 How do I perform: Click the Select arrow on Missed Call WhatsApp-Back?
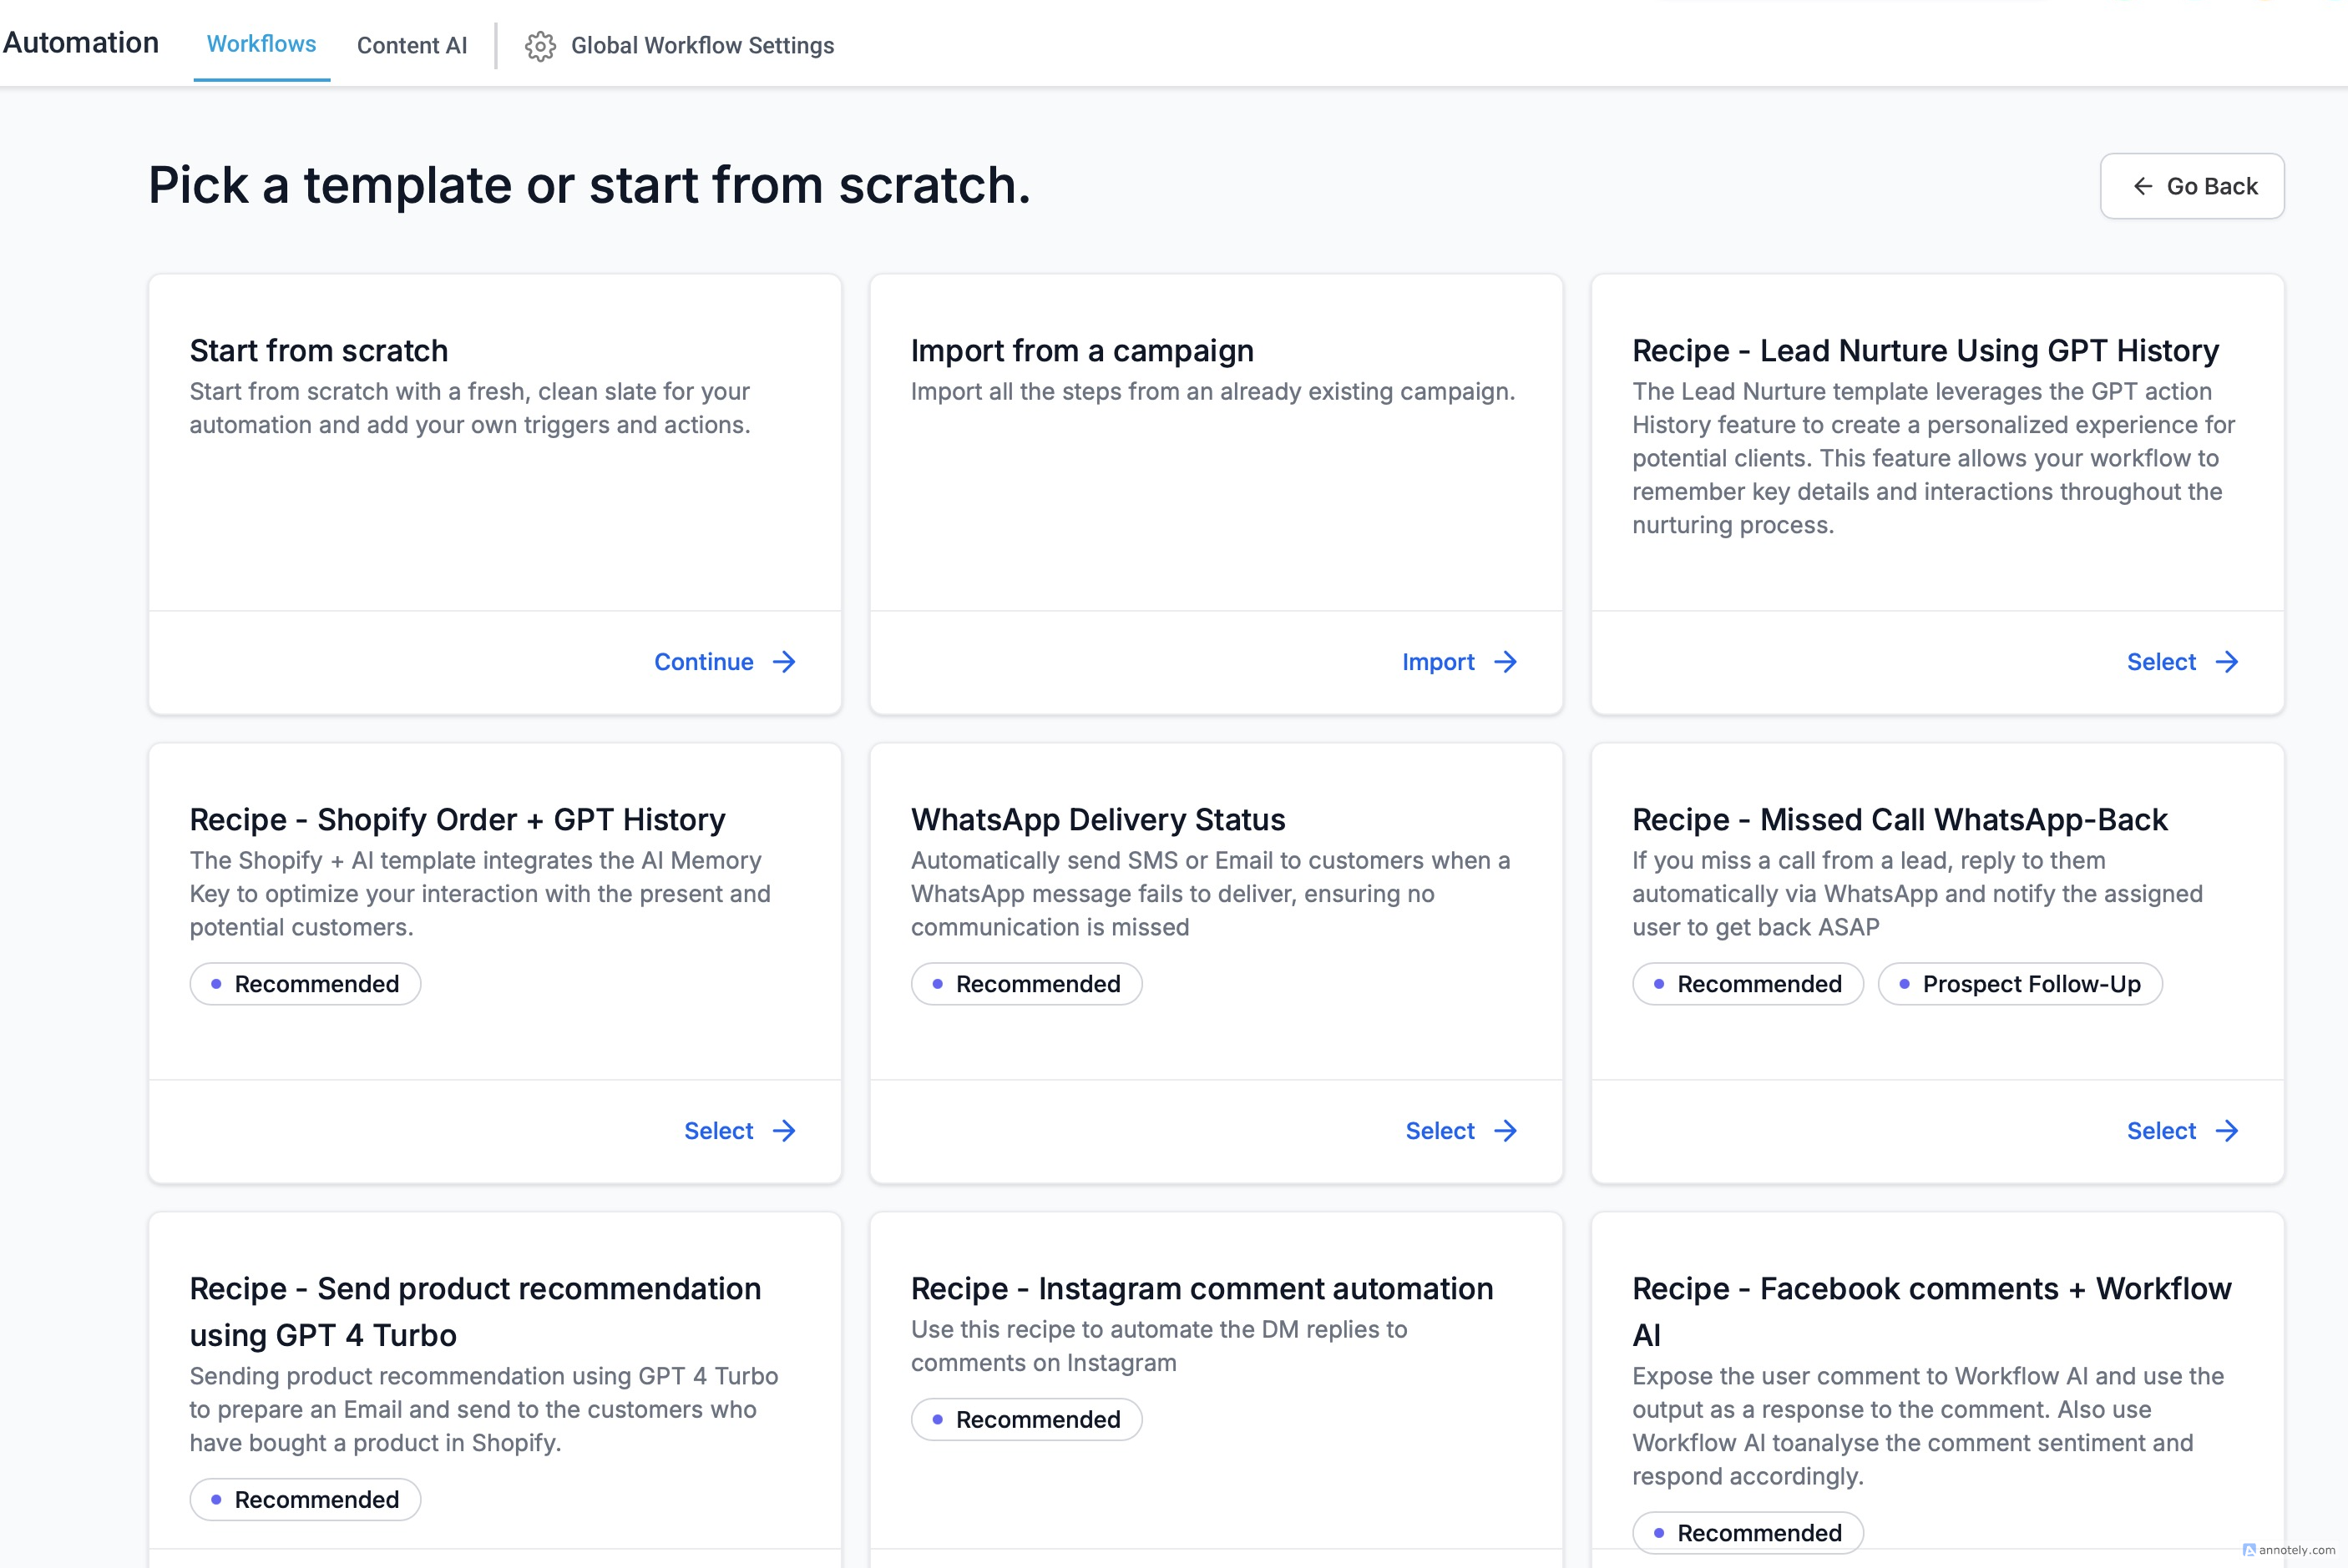coord(2227,1131)
